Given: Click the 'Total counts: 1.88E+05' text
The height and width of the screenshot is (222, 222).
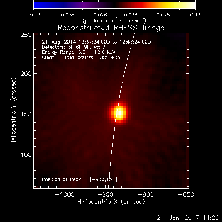Looking at the screenshot, I should coord(92,57).
